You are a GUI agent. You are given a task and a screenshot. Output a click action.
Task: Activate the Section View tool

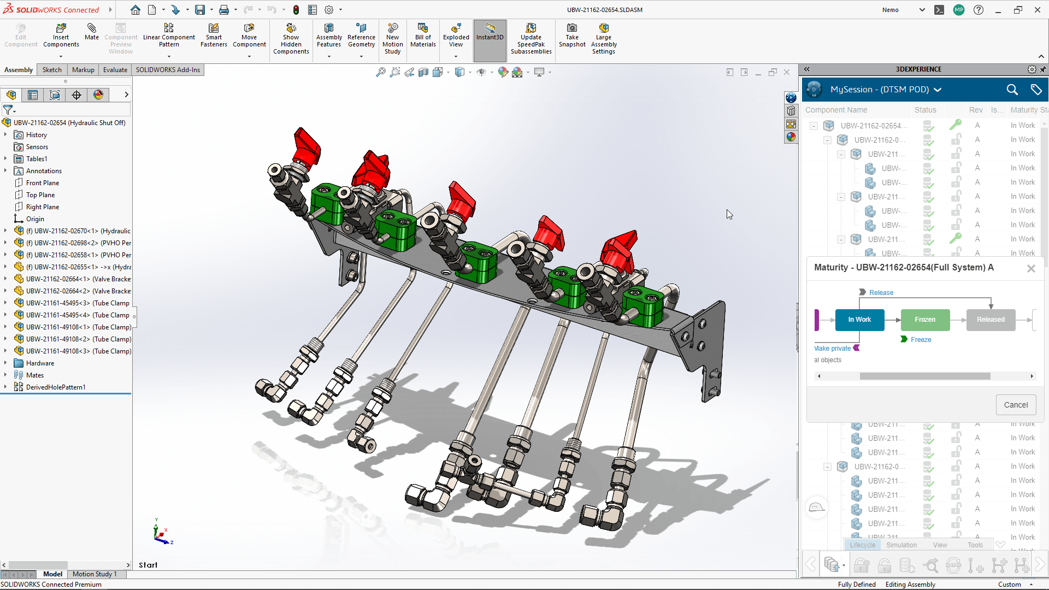[x=423, y=72]
